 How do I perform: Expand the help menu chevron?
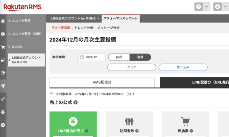click(207, 7)
